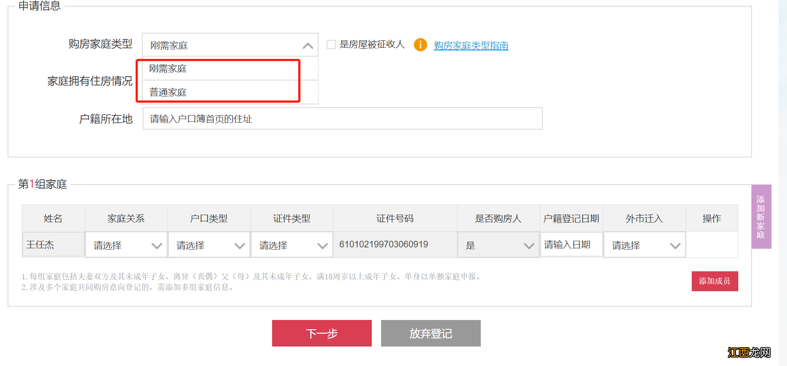Tick the 是房屋被征收人 checkbox
787x366 pixels.
point(331,44)
